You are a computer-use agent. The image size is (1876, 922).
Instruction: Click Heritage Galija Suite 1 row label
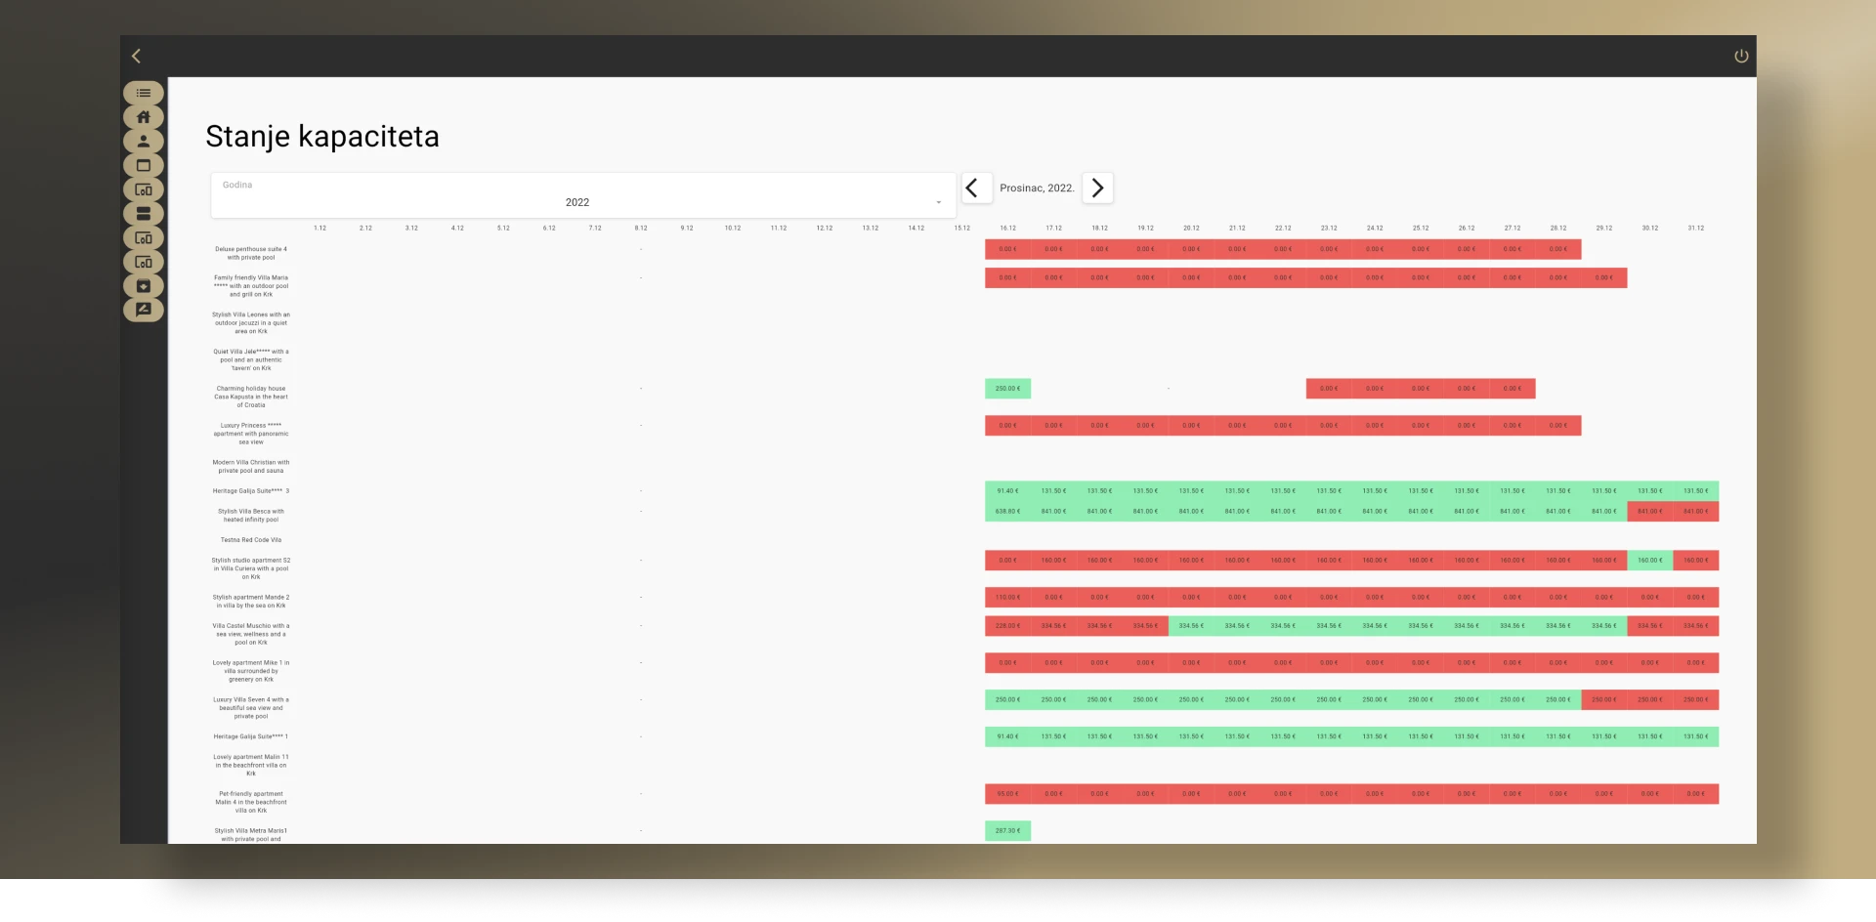[251, 736]
